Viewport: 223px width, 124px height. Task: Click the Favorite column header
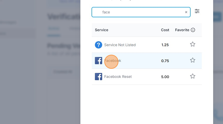click(x=182, y=30)
